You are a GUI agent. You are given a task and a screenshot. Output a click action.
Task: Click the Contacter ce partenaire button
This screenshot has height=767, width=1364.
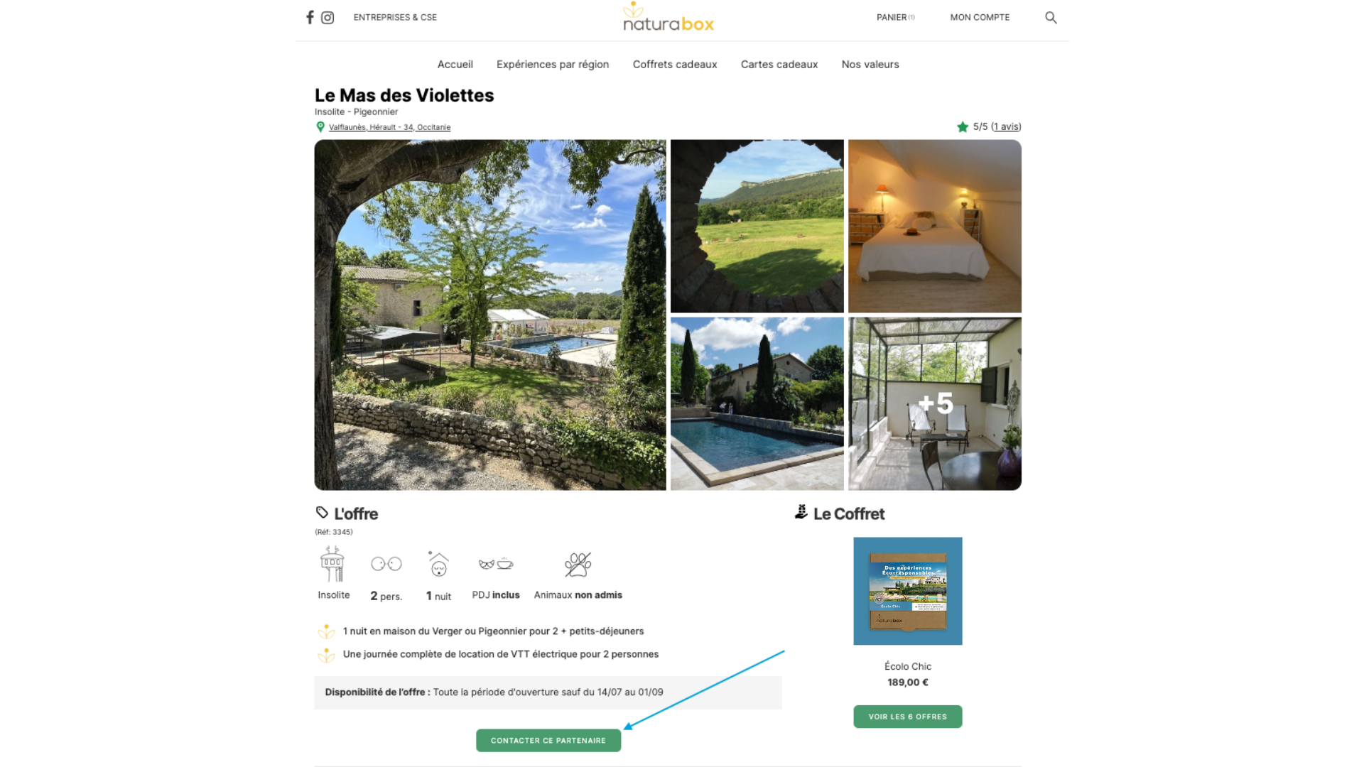548,741
